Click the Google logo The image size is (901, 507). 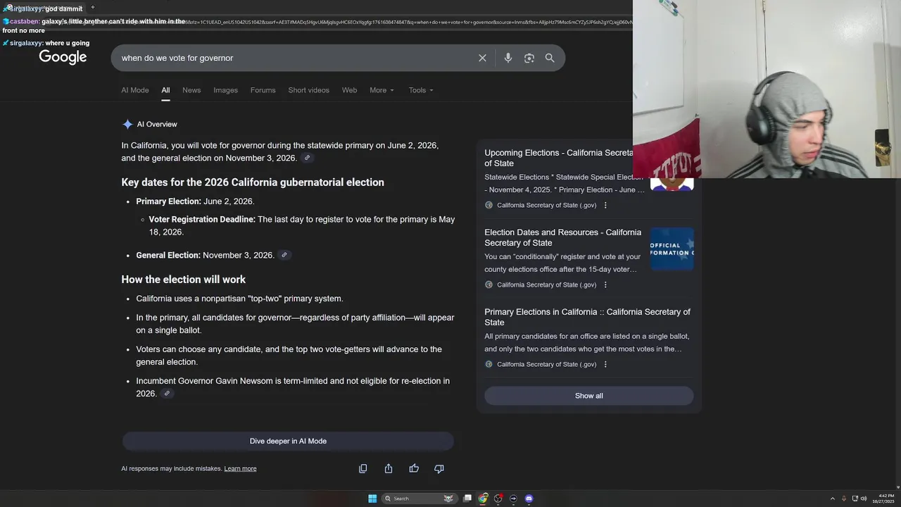tap(63, 58)
